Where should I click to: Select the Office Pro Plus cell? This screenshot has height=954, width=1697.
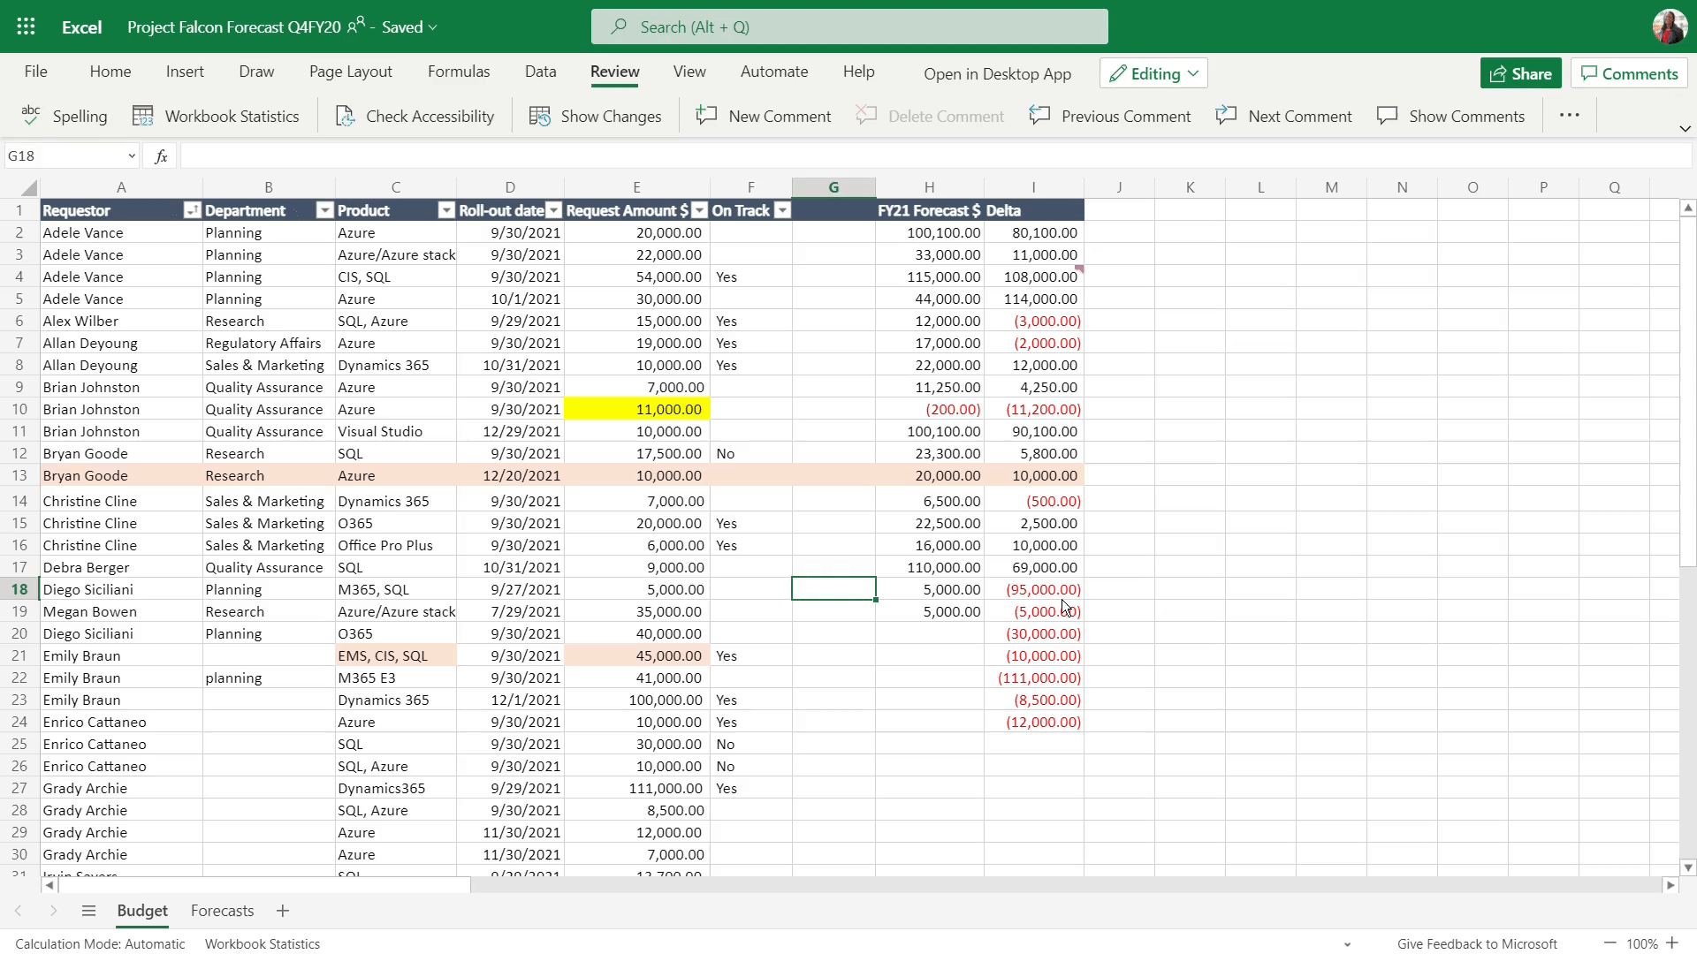coord(396,545)
